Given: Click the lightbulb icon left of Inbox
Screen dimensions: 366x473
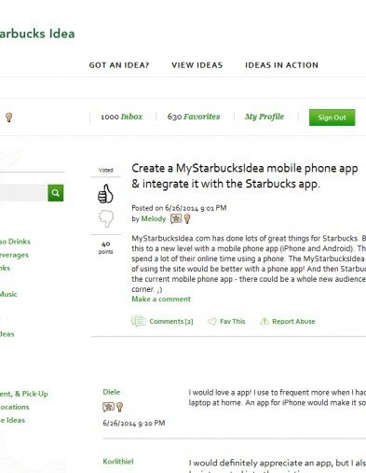Looking at the screenshot, I should pos(9,118).
